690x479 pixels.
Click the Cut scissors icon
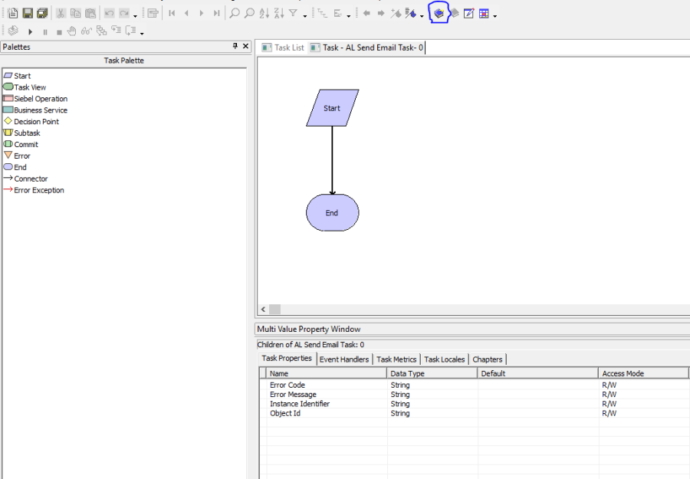tap(61, 14)
